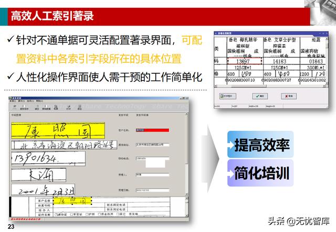The width and height of the screenshot is (336, 232).
Task: Click the page number 23
Action: [x=11, y=227]
